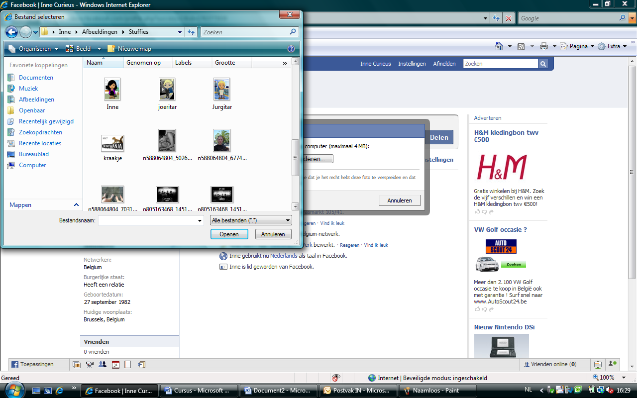Open the Pagina menu in IE
The image size is (637, 398).
[x=577, y=46]
